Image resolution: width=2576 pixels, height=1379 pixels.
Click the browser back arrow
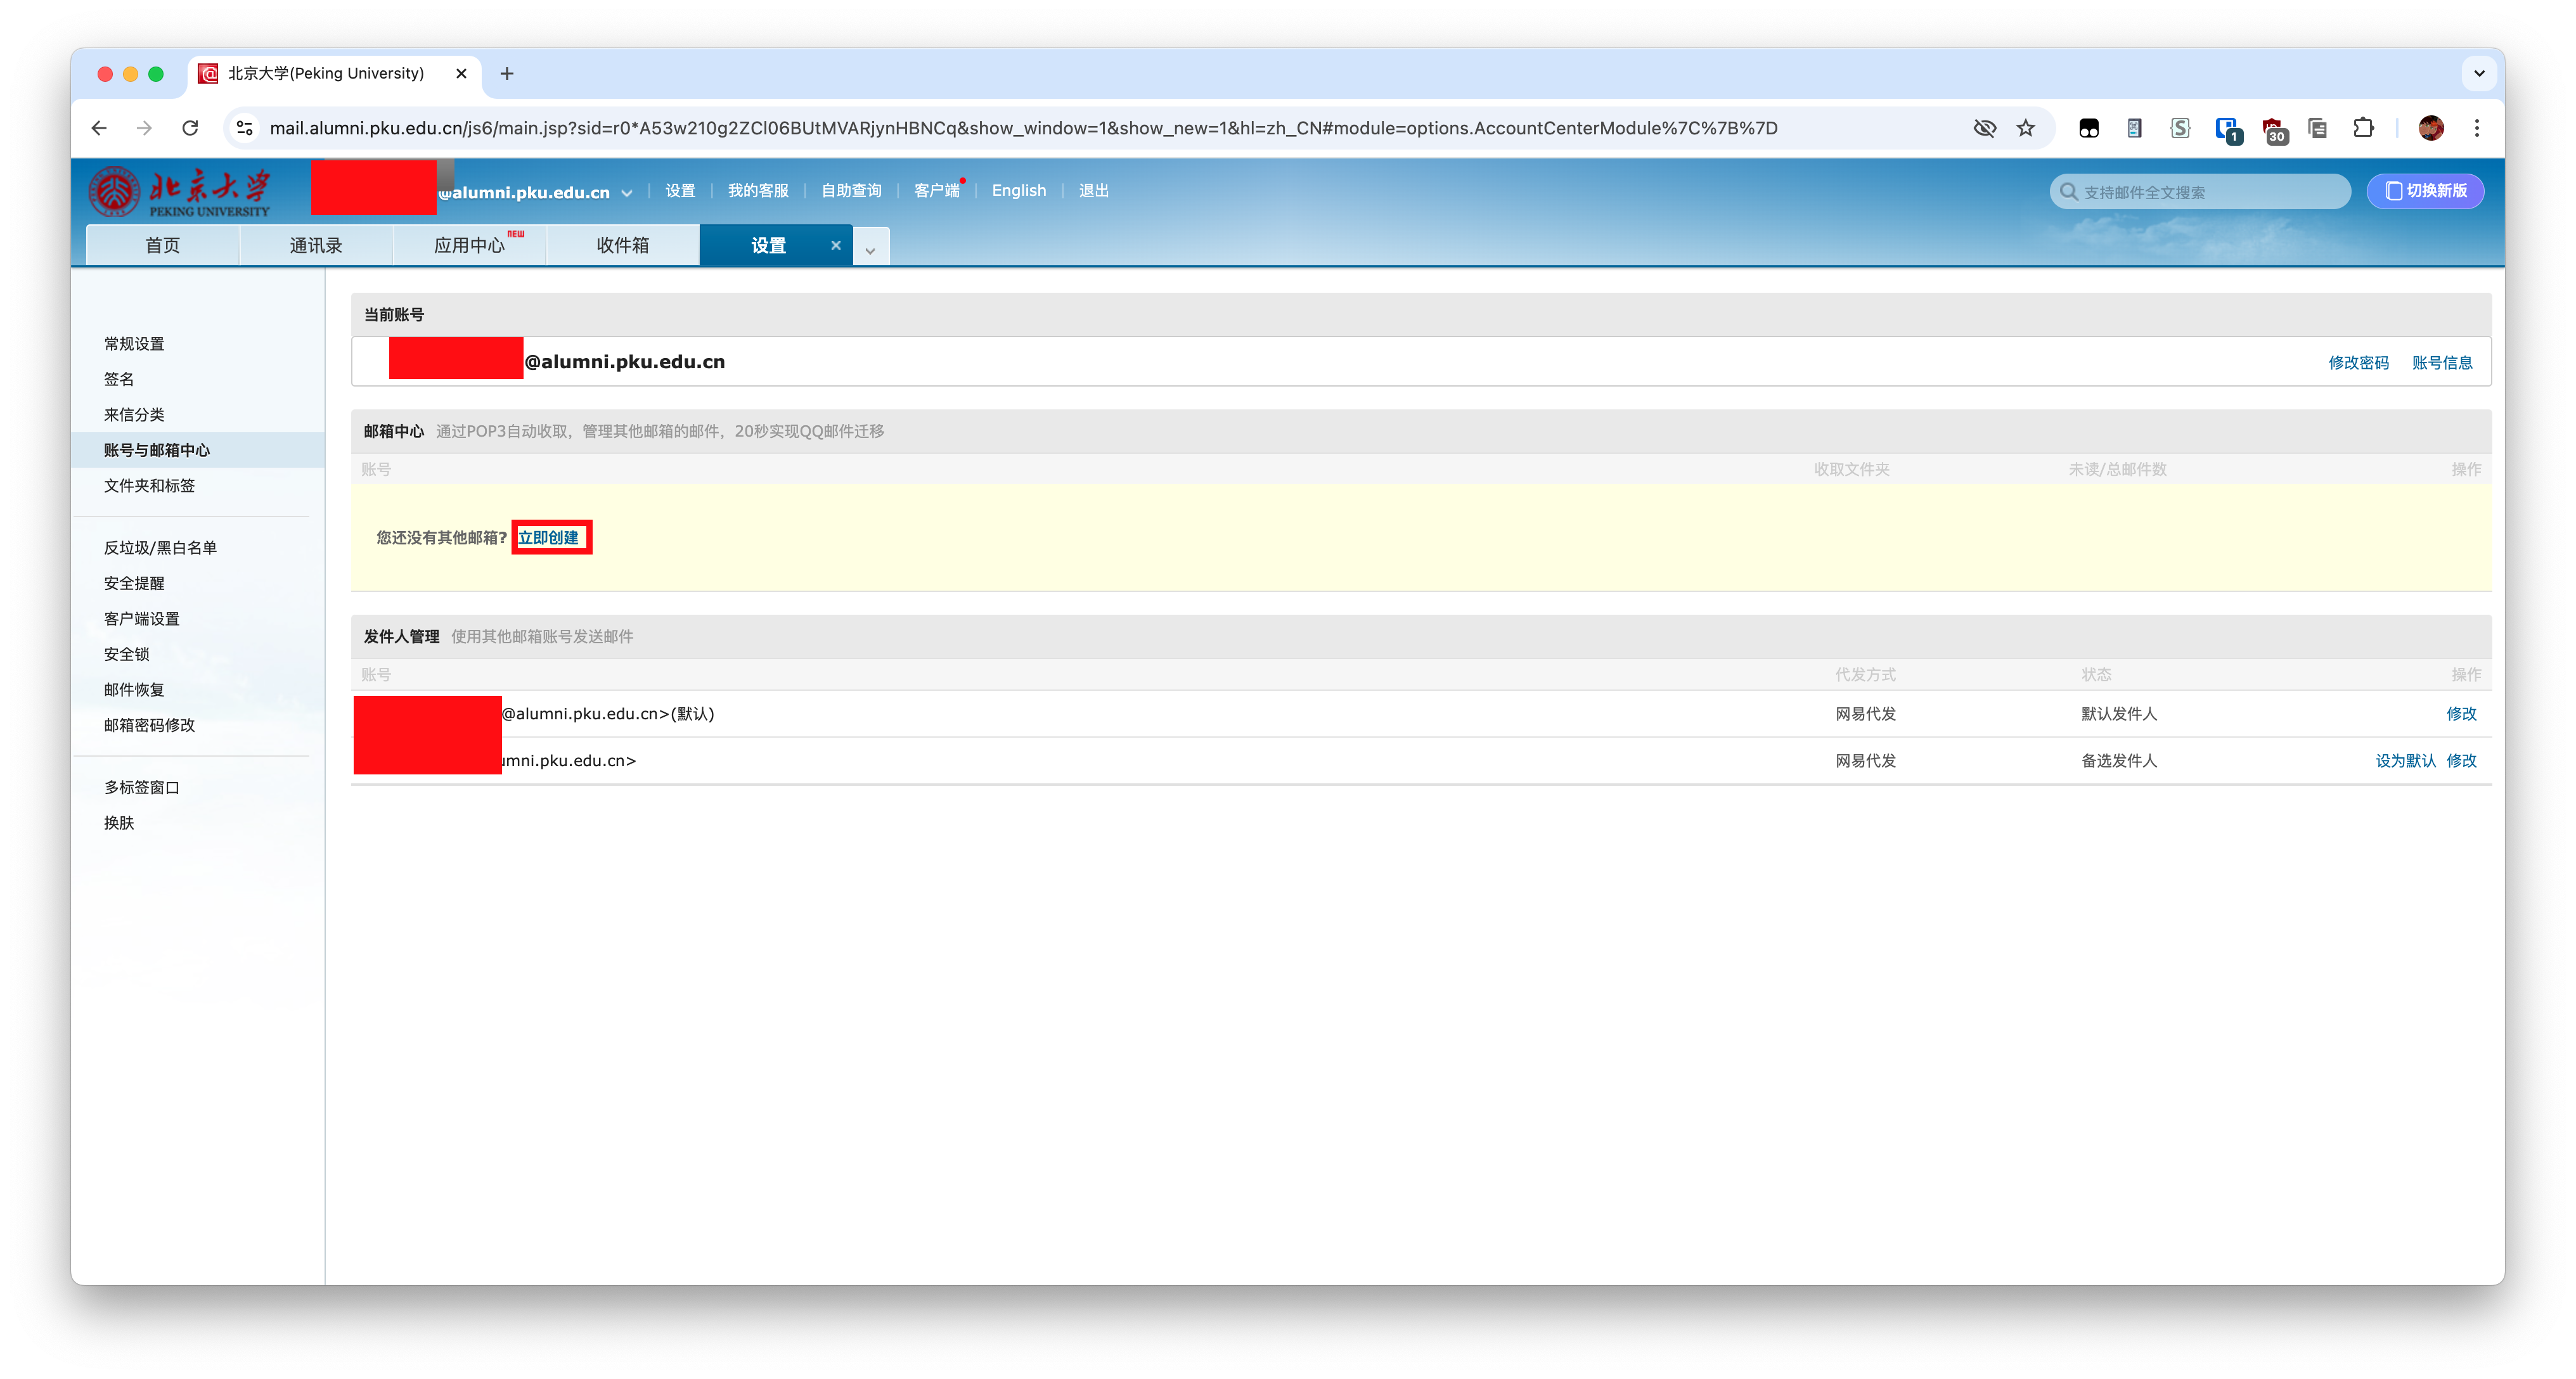coord(99,128)
